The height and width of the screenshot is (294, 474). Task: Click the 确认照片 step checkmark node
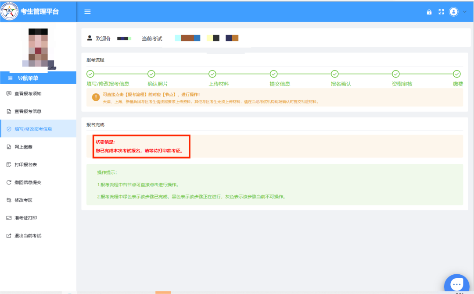pyautogui.click(x=151, y=74)
